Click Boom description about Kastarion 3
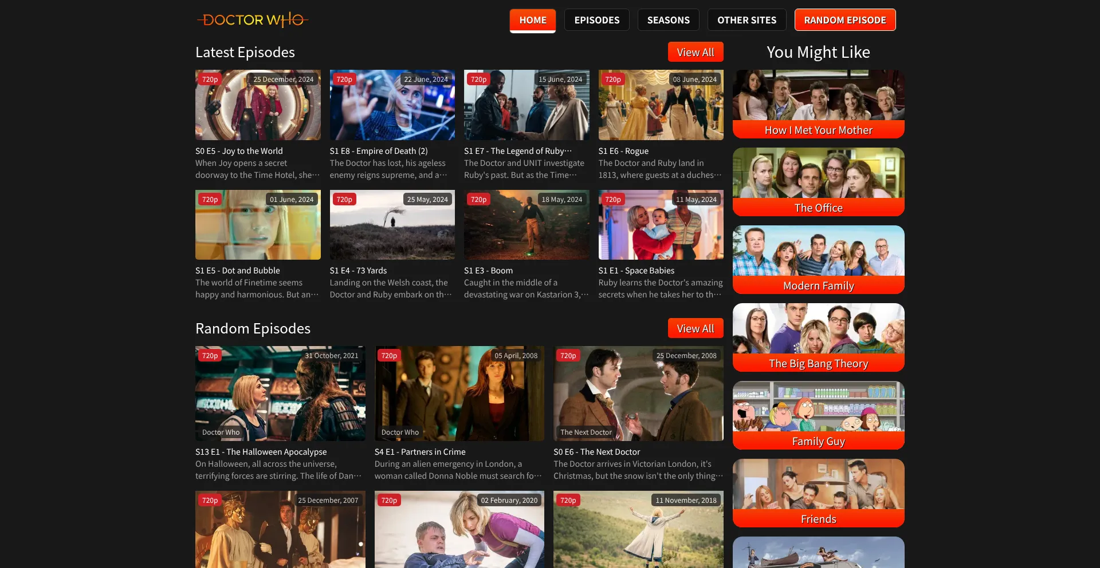Screen dimensions: 1100x568 click(526, 289)
